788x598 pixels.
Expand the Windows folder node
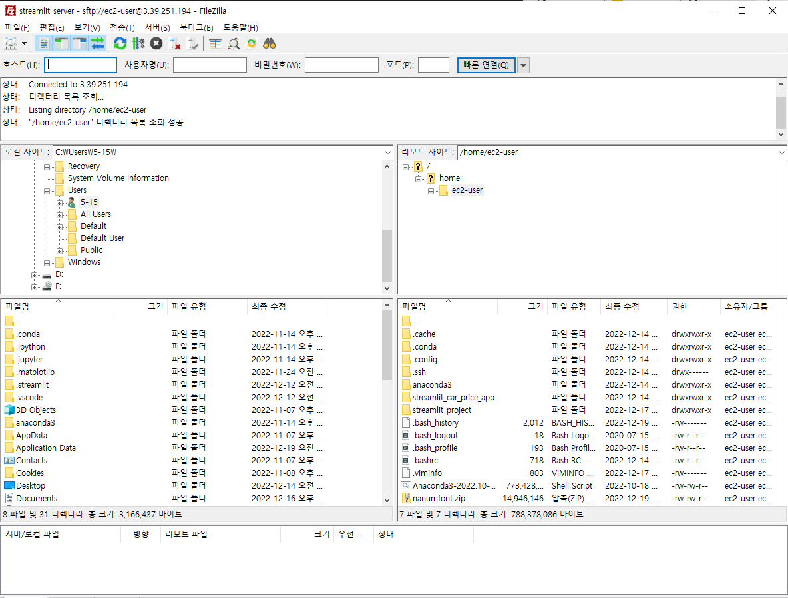47,263
